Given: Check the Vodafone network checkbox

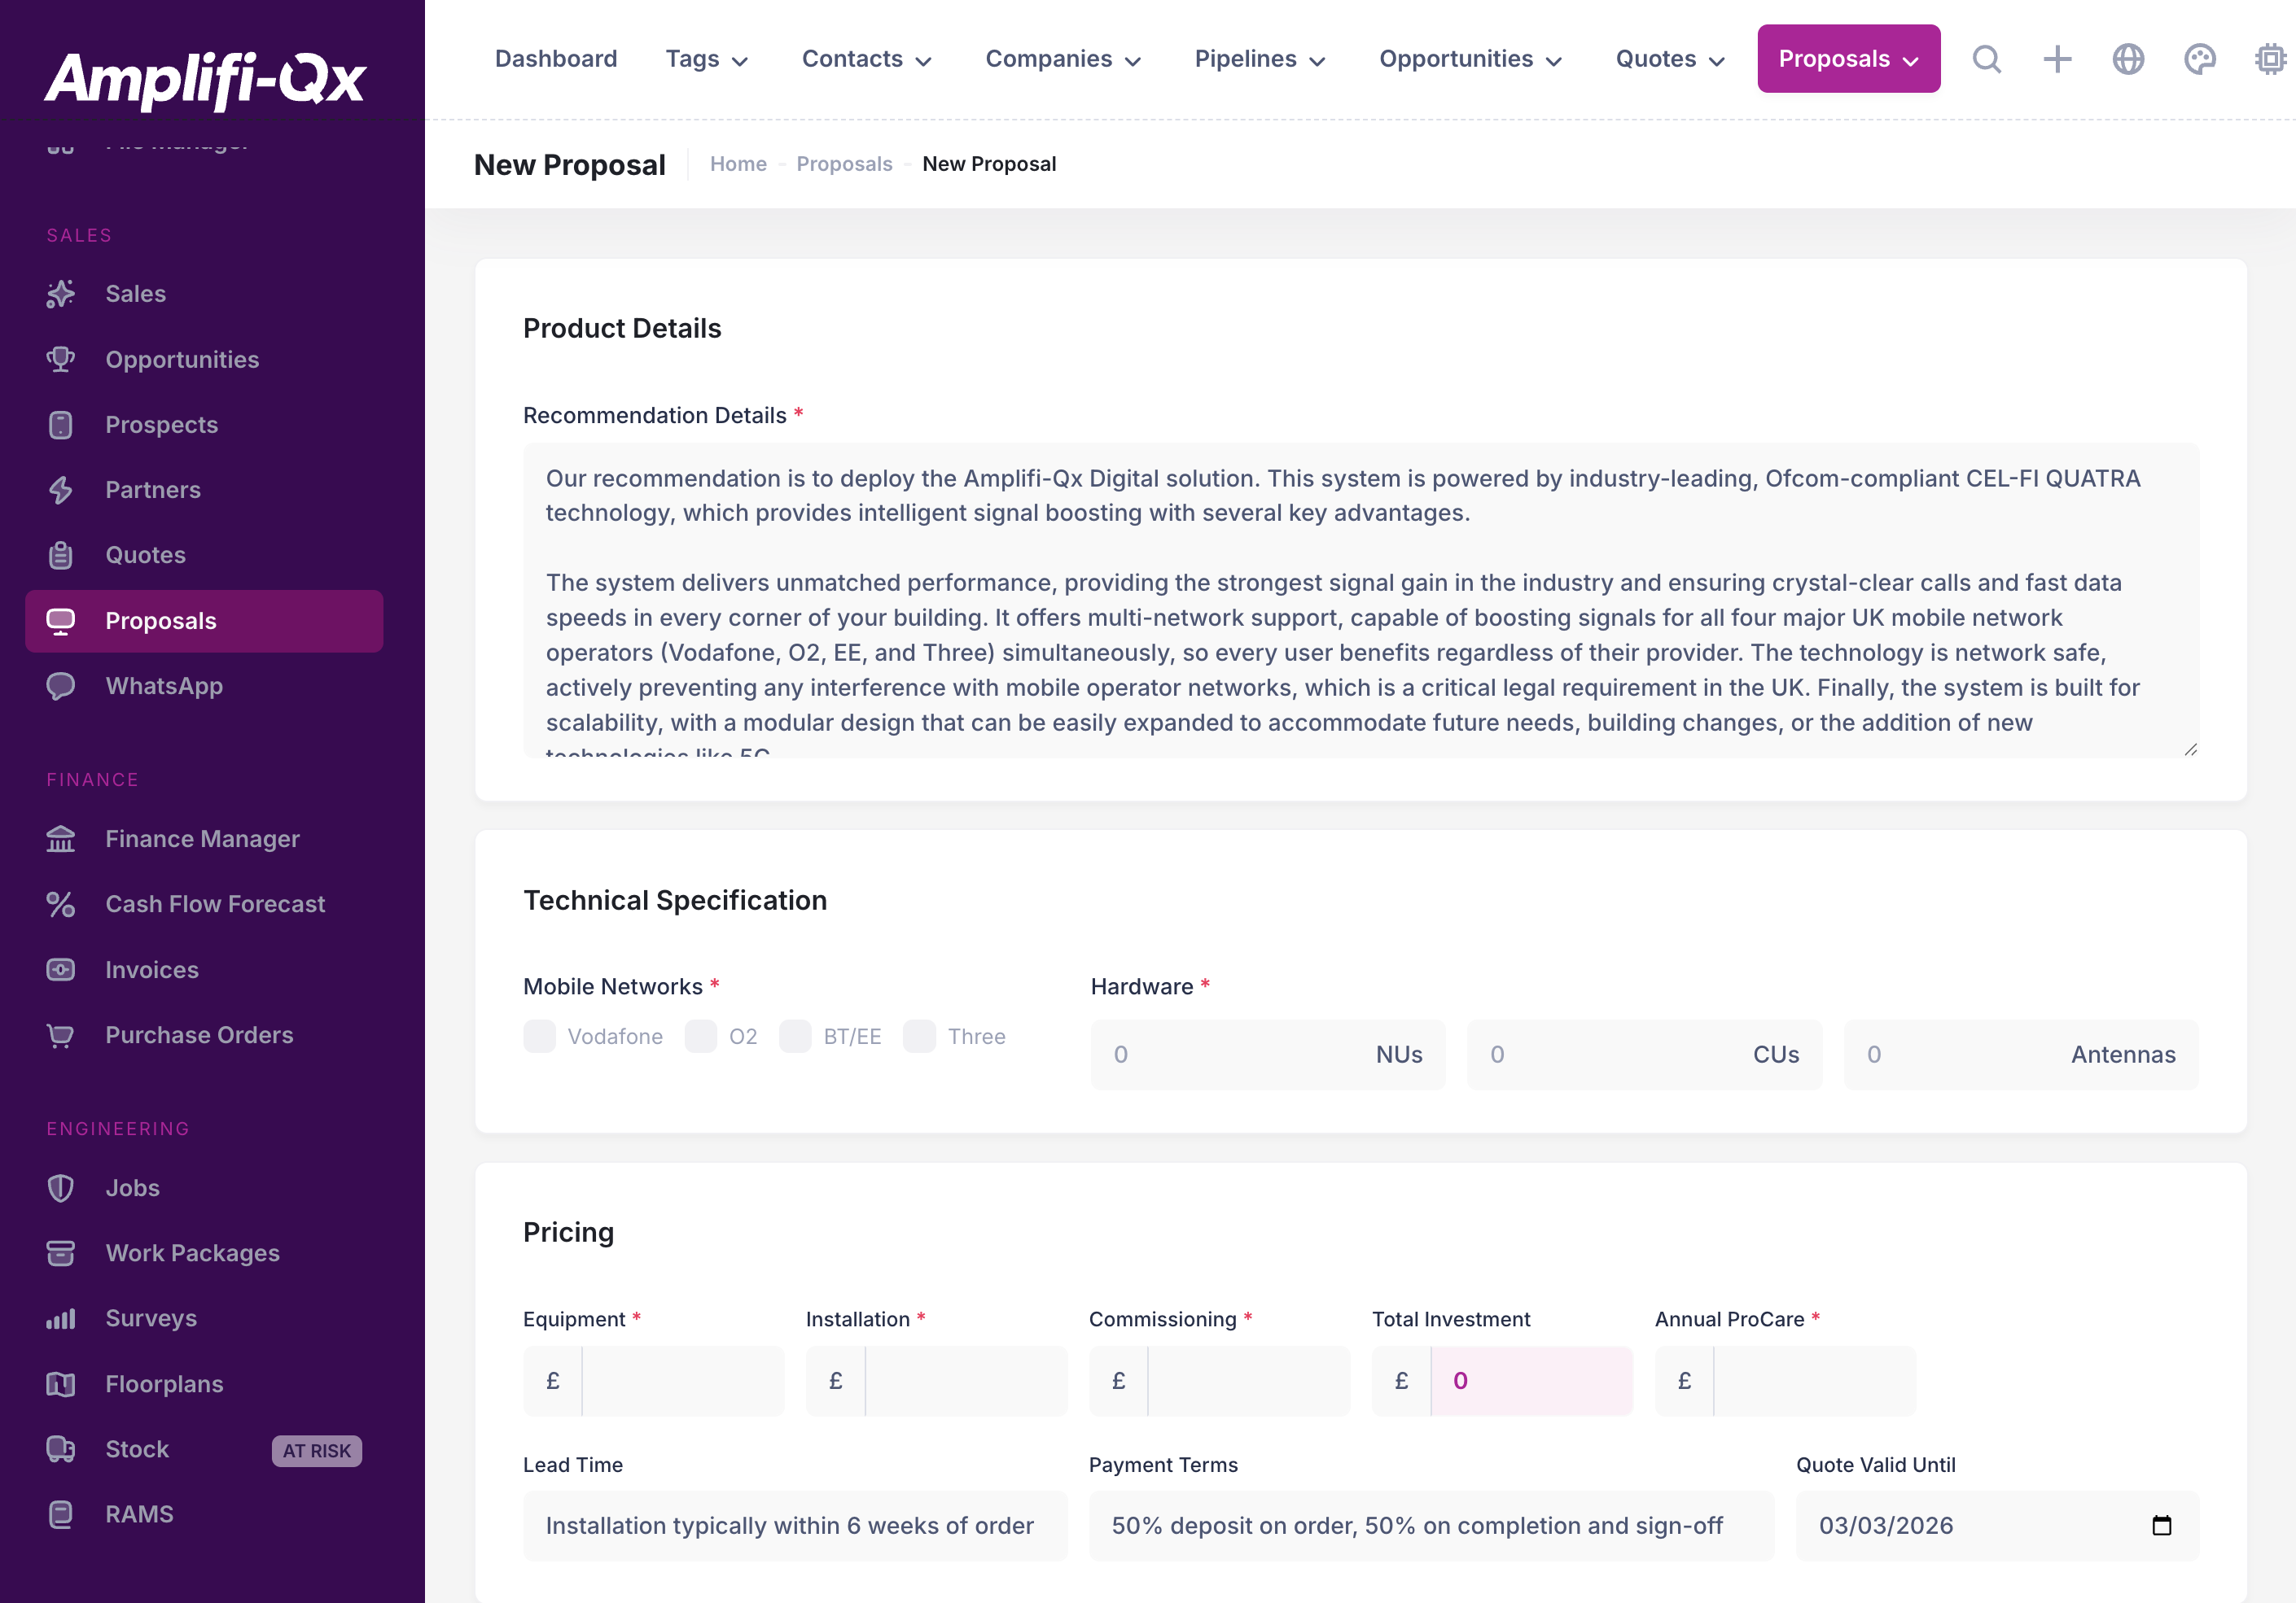Looking at the screenshot, I should (539, 1037).
